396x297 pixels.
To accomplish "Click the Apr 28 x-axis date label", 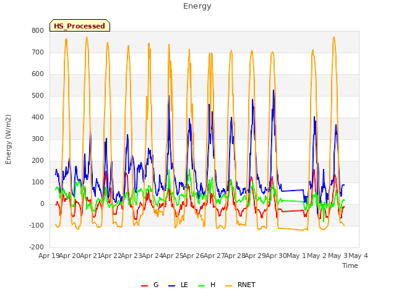I will tap(235, 256).
